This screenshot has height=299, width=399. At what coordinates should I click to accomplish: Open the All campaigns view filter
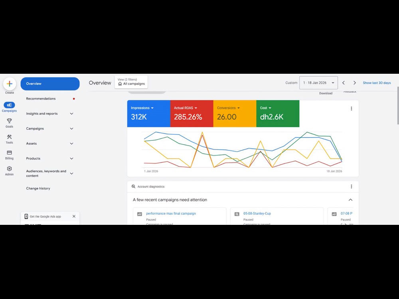[131, 82]
